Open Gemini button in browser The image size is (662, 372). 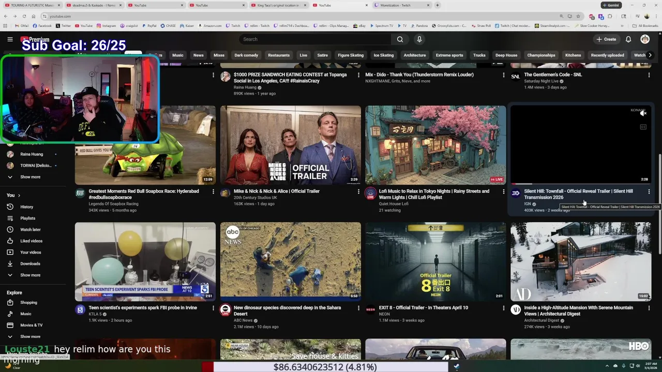(x=611, y=5)
